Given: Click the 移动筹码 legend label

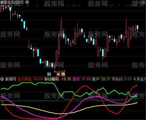Looking at the screenshot, I should [52, 79].
